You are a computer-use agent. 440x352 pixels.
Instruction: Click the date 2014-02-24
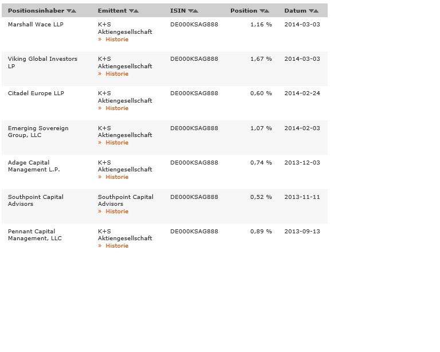[302, 93]
